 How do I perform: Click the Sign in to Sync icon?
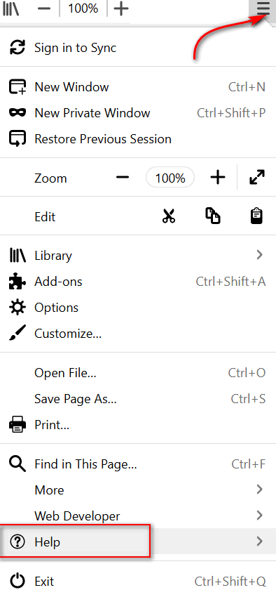(x=17, y=48)
